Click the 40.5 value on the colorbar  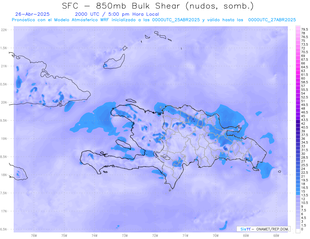pos(305,127)
